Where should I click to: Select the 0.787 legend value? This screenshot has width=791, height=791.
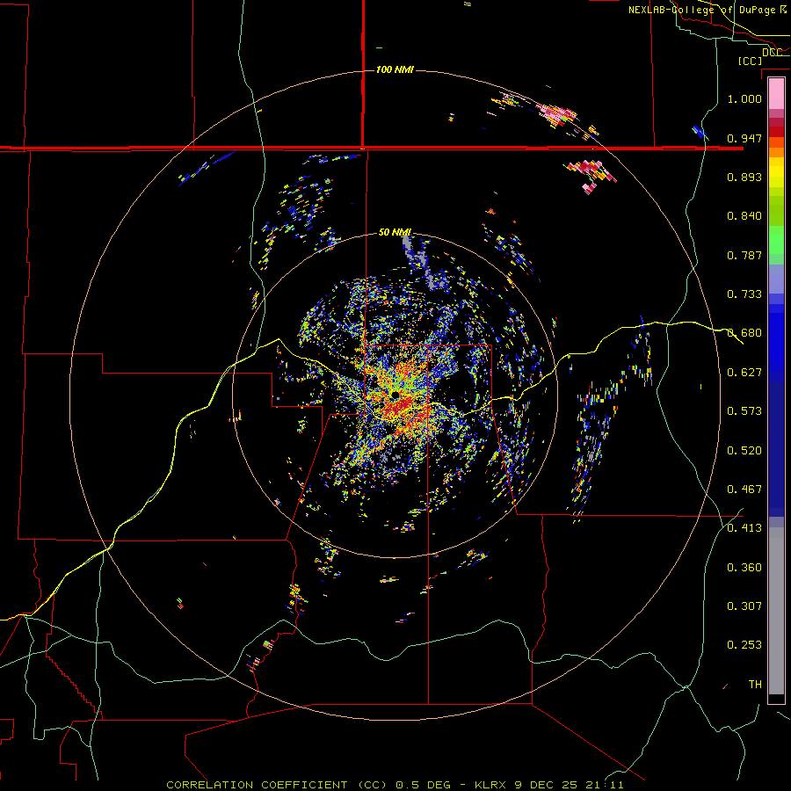point(744,255)
